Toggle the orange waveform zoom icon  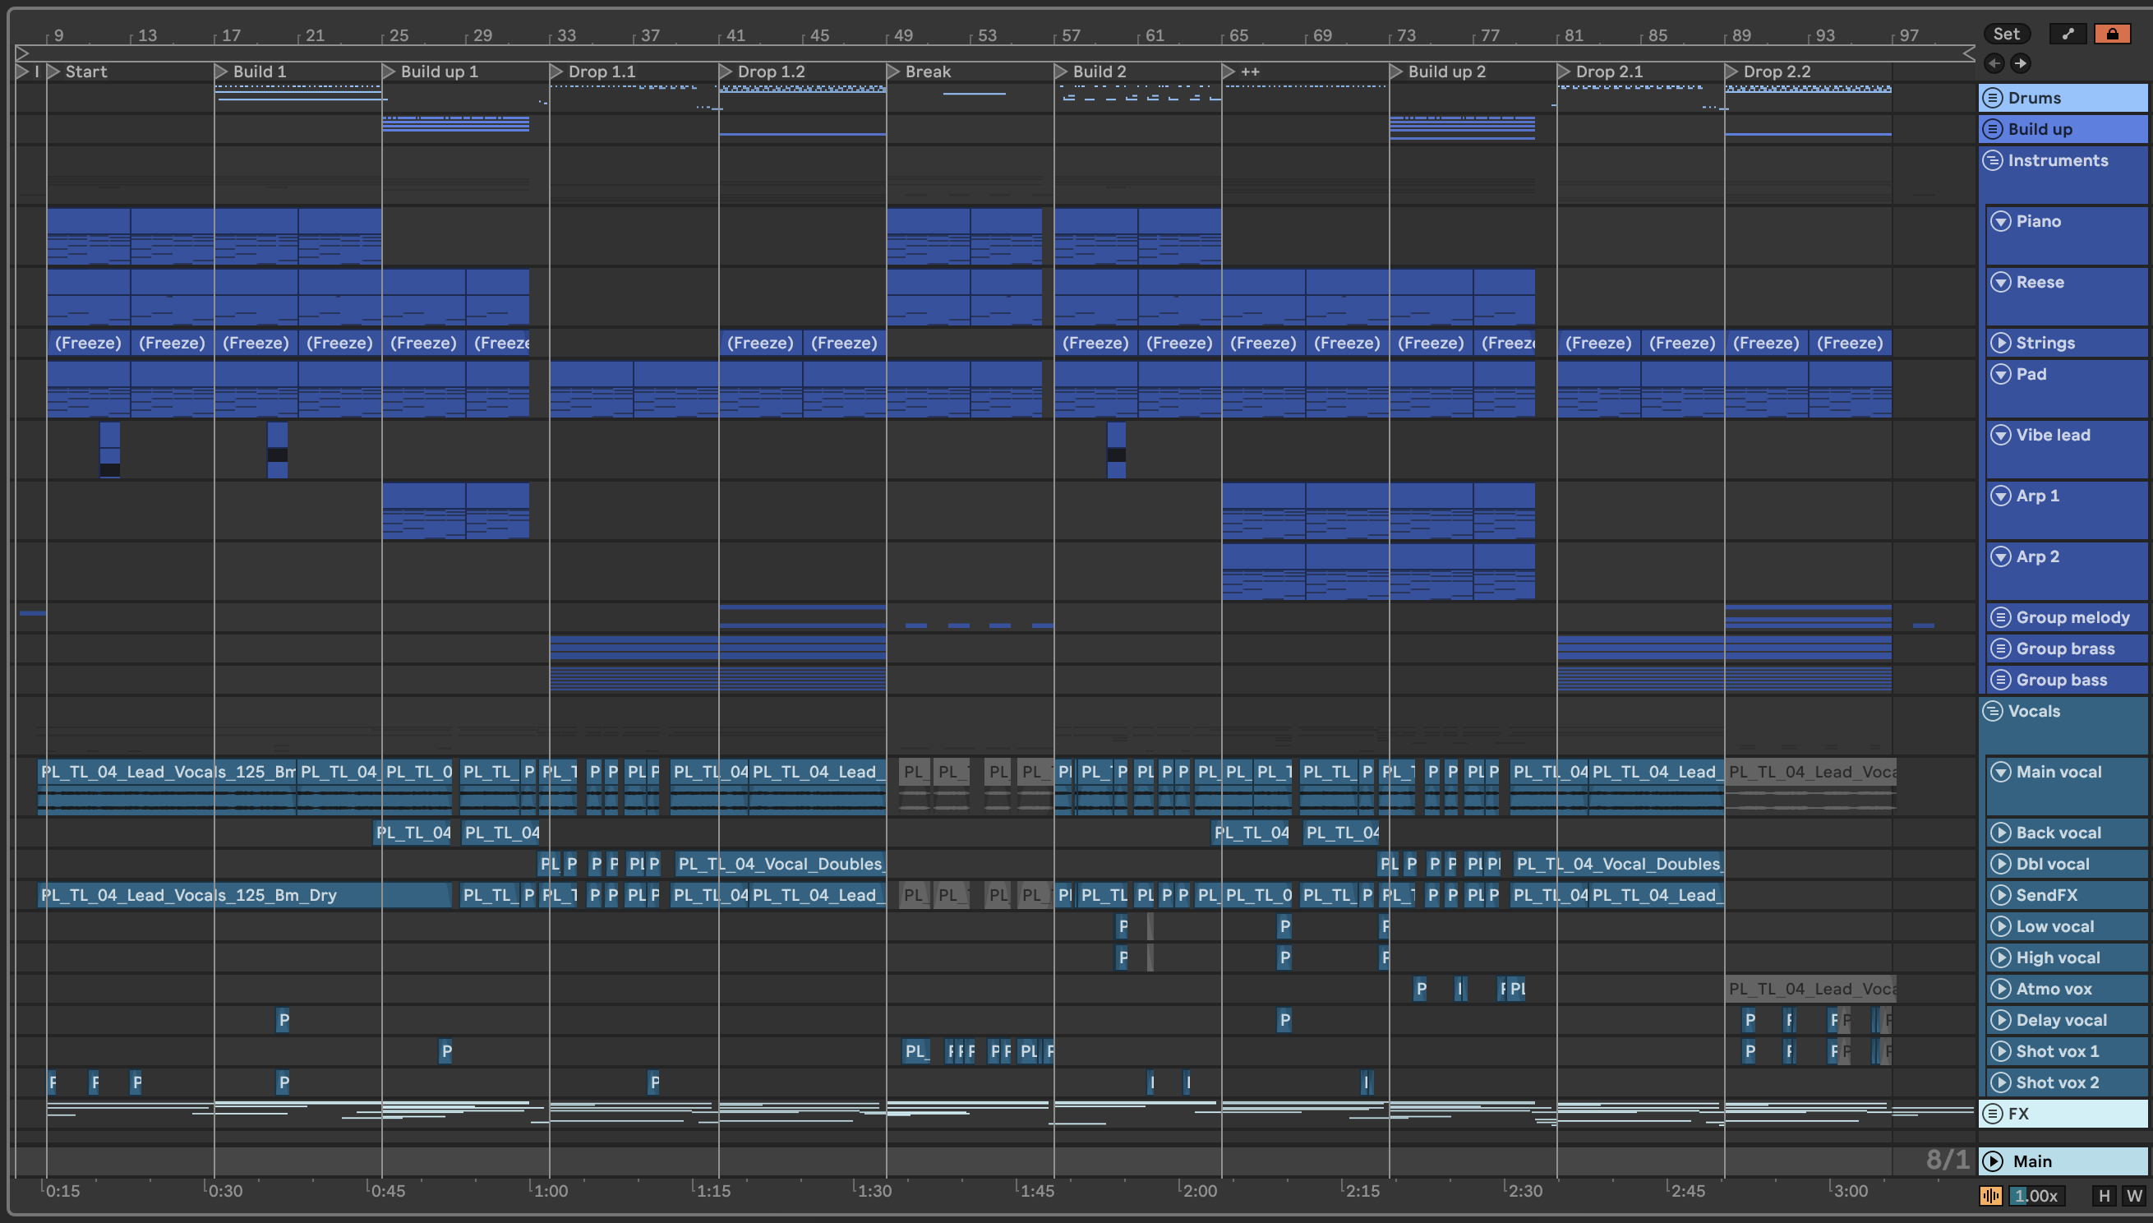click(1990, 1195)
